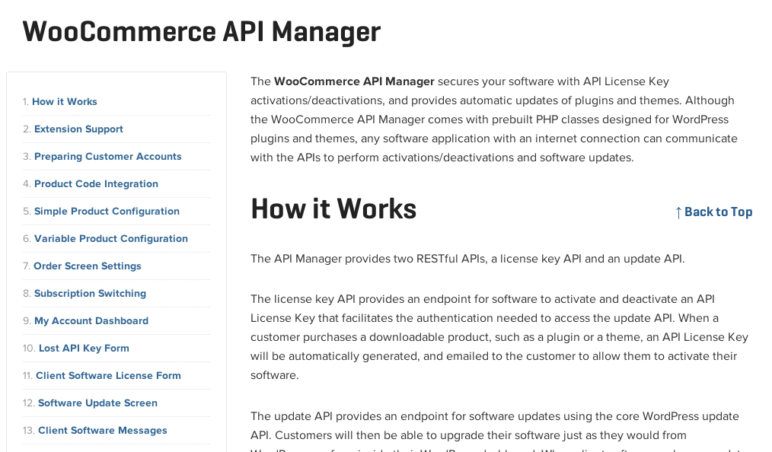Click the bold WooCommerce API Manager text in intro
Viewport: 772px width, 452px height.
coord(354,81)
